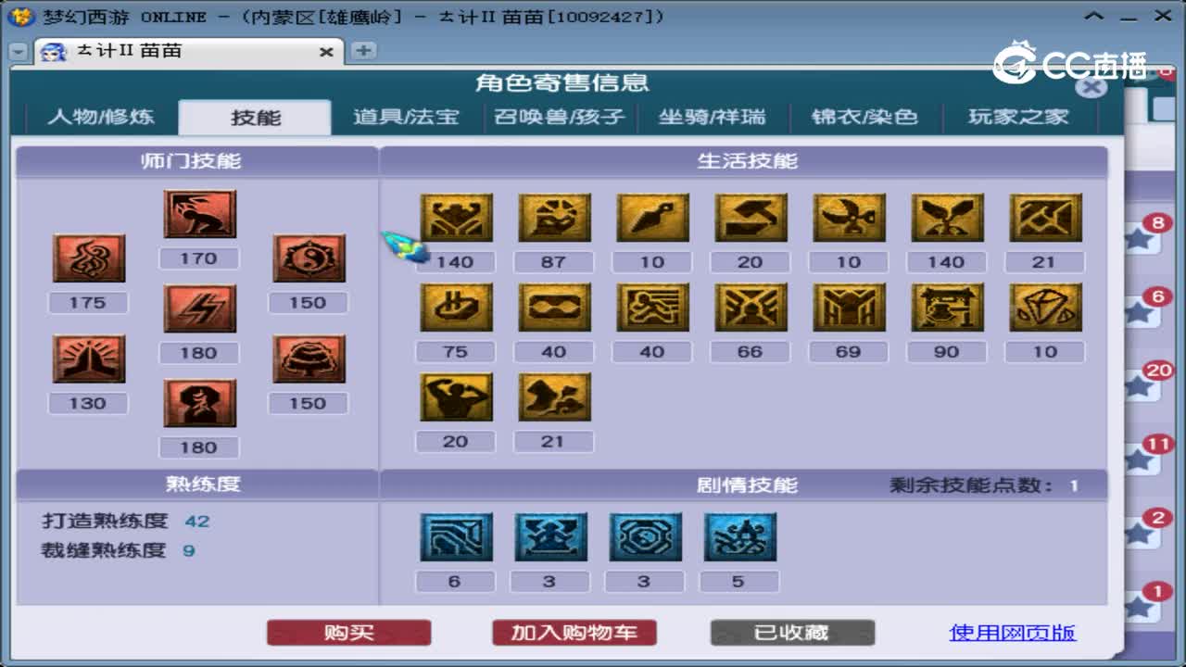The width and height of the screenshot is (1186, 667).
Task: Select the life skill icon showing level 87
Action: 554,218
